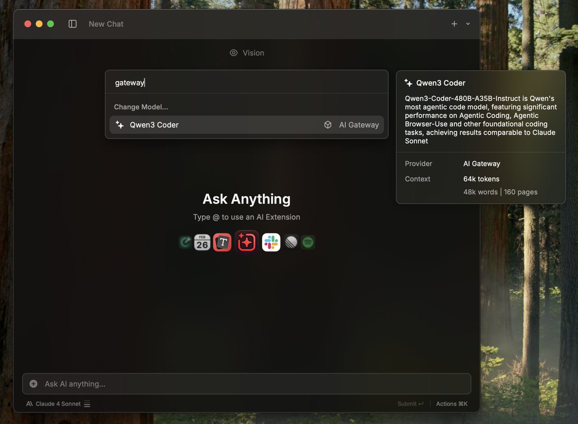This screenshot has width=578, height=424.
Task: Select the Qwen3 Coder model row
Action: (x=247, y=125)
